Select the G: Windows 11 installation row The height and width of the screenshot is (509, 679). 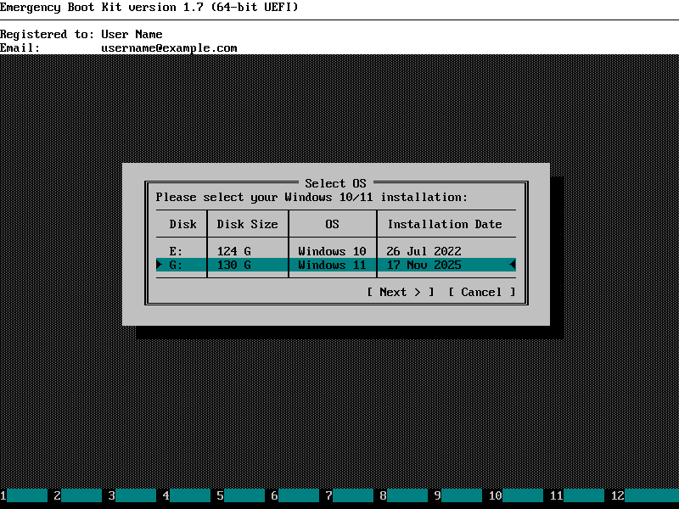pos(335,265)
